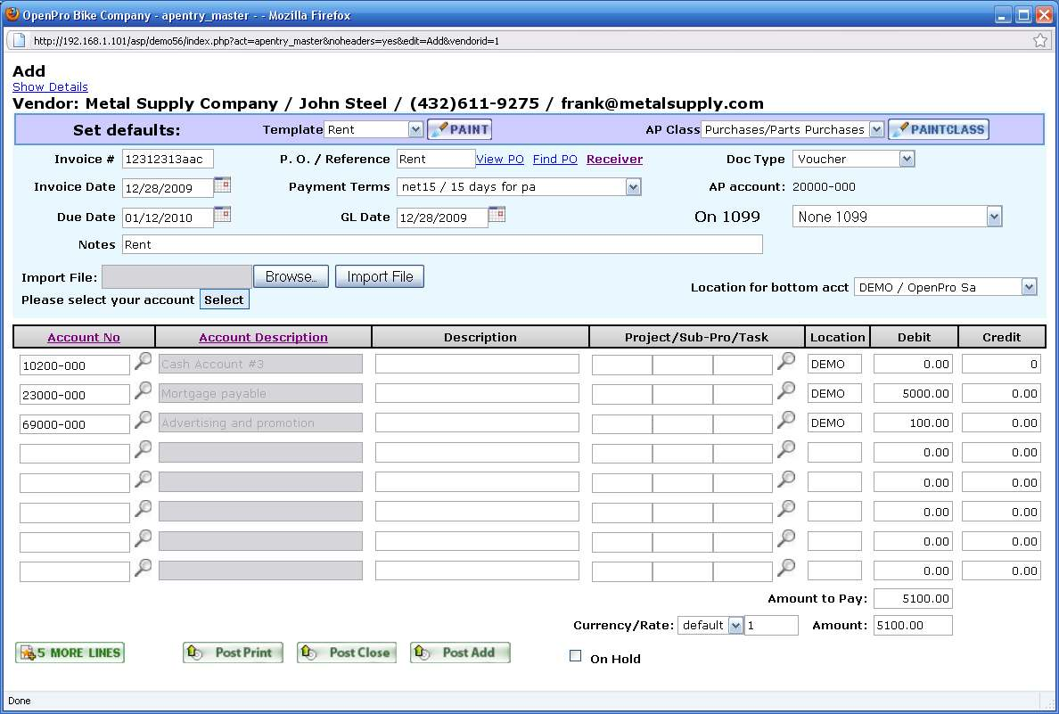Click project lookup magnifier on Mortgage payable row
Screen dimensions: 1059x714
[x=786, y=390]
